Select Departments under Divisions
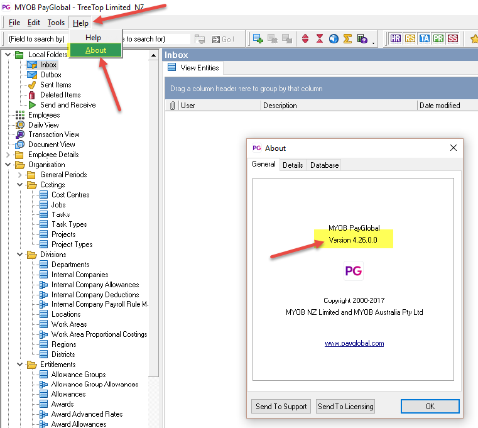Viewport: 478px width, 428px height. pyautogui.click(x=70, y=265)
